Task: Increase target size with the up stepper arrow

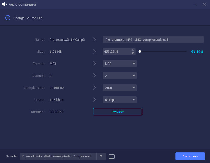Action: pos(133,50)
